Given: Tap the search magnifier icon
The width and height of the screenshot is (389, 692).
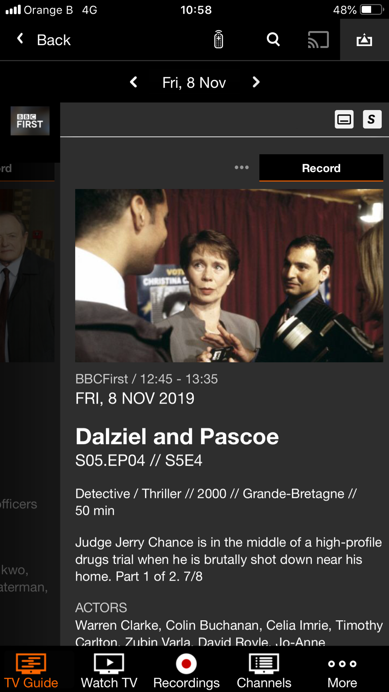Looking at the screenshot, I should (273, 39).
